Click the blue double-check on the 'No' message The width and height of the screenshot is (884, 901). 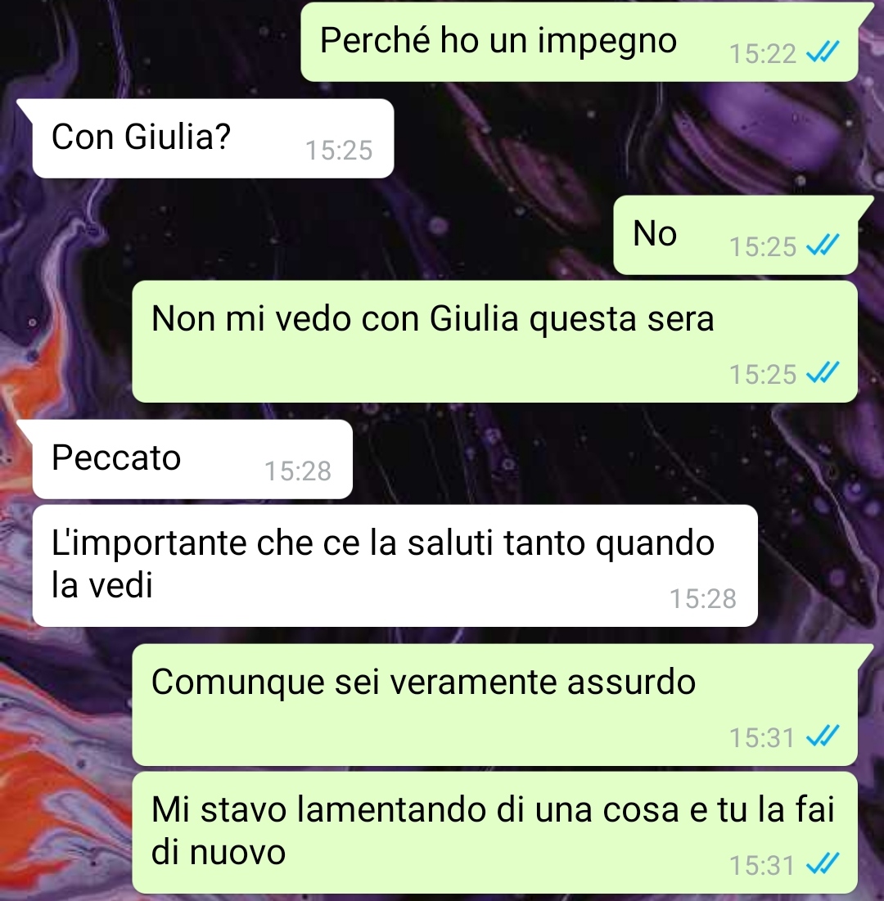point(823,246)
